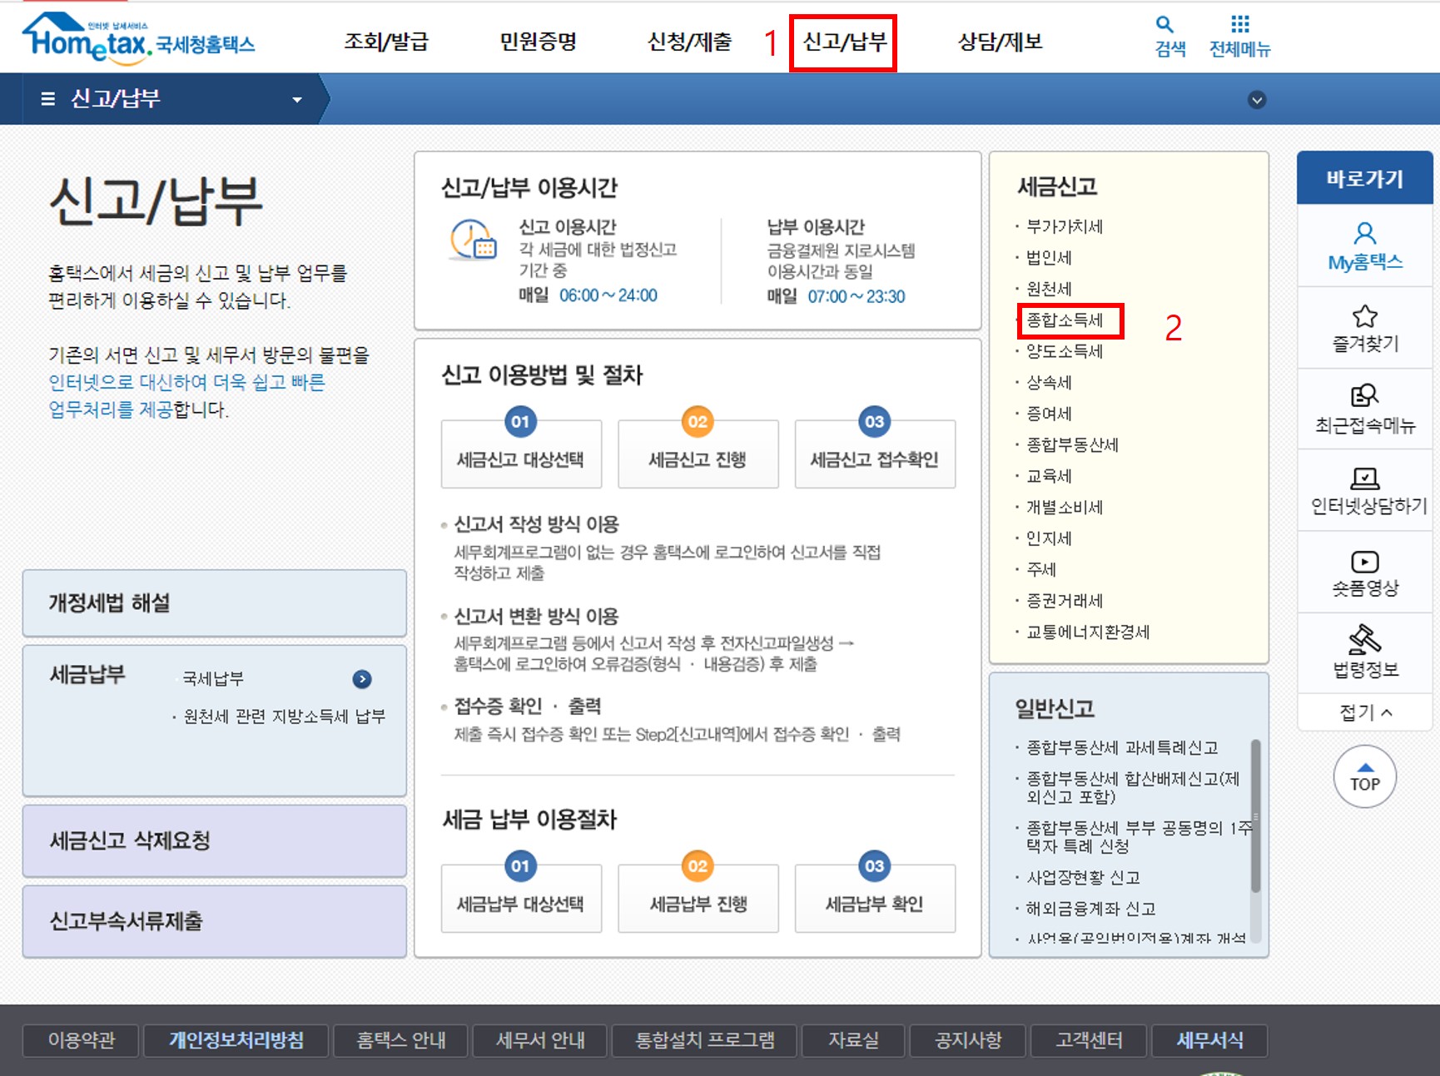Open 신고부속서류제출 panel
The width and height of the screenshot is (1440, 1076).
click(215, 921)
